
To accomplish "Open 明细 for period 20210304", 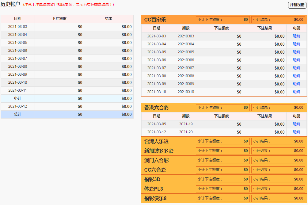I will [296, 44].
